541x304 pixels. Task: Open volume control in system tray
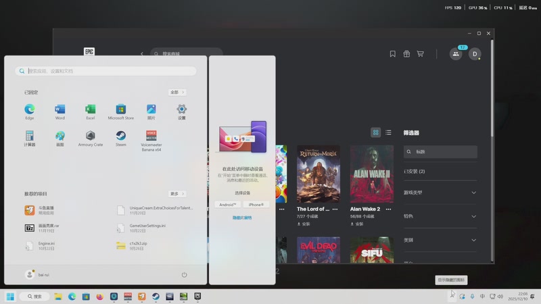pos(500,297)
